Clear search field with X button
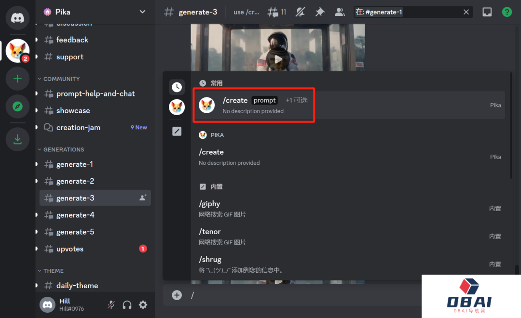 [x=466, y=12]
